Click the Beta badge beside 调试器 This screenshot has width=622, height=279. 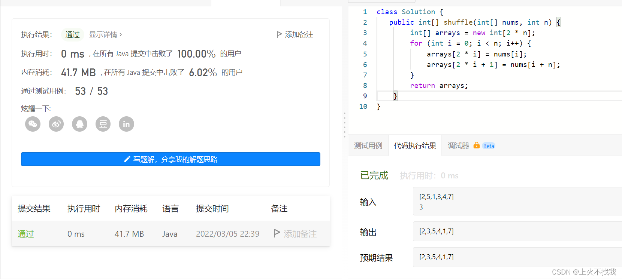(x=489, y=146)
